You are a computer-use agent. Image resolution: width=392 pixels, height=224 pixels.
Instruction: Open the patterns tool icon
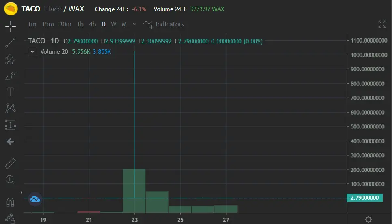coord(10,108)
